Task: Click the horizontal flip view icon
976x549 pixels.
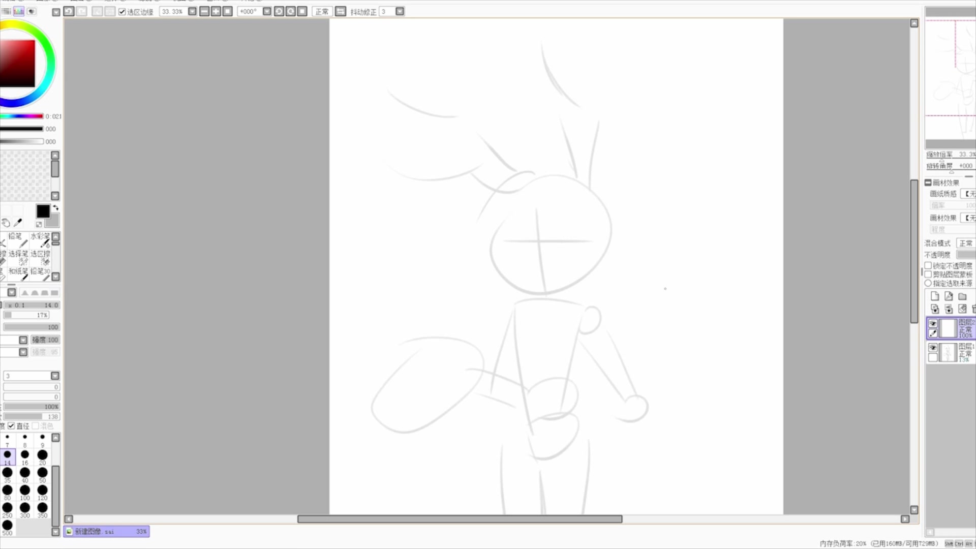Action: tap(341, 11)
